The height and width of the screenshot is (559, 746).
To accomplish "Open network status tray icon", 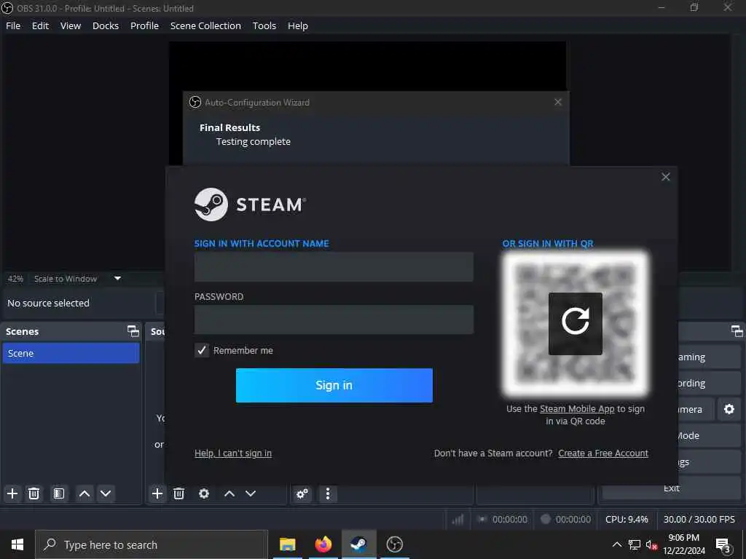I will click(635, 544).
